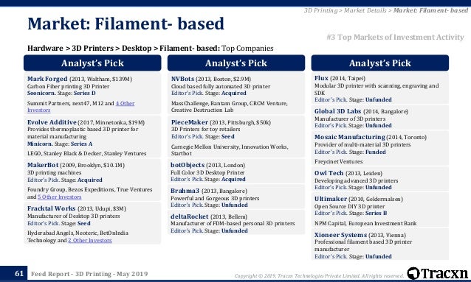Select the PieceMaker company name
Image resolution: width=471 pixels, height=282 pixels.
pyautogui.click(x=190, y=122)
